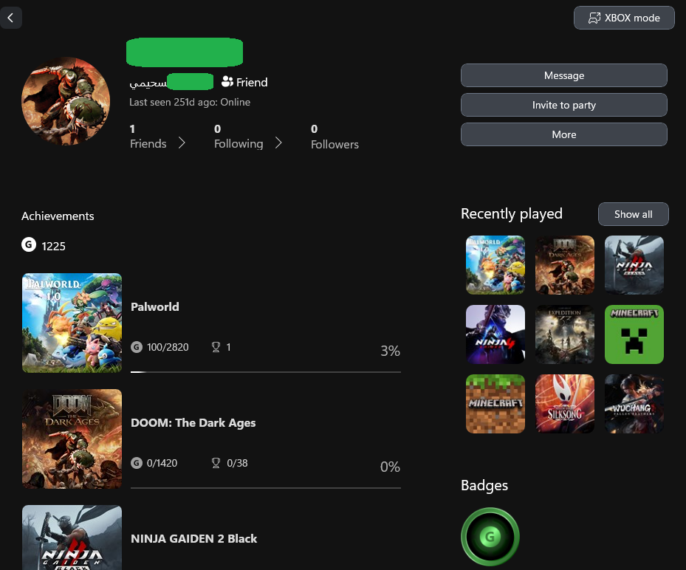Click the 1225 Gamerscore value
The image size is (686, 570).
pyautogui.click(x=53, y=247)
